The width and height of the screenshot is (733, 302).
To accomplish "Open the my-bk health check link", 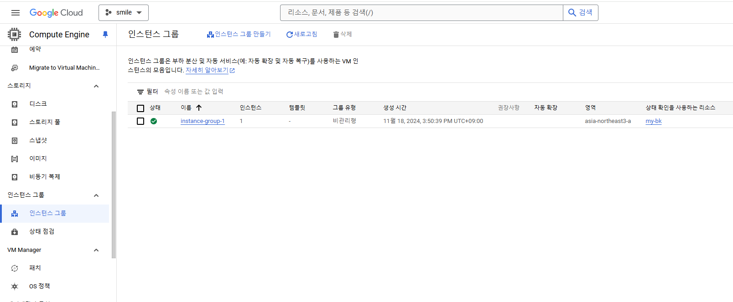I will [x=654, y=121].
